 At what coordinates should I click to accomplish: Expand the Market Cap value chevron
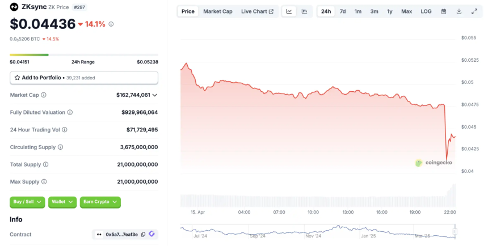coord(155,95)
